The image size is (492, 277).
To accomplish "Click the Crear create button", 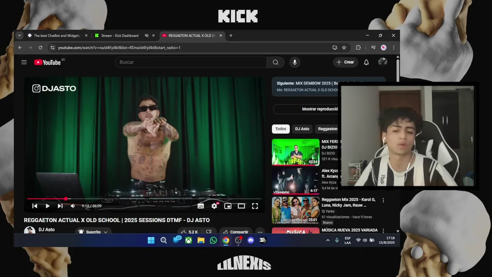I will pos(345,62).
